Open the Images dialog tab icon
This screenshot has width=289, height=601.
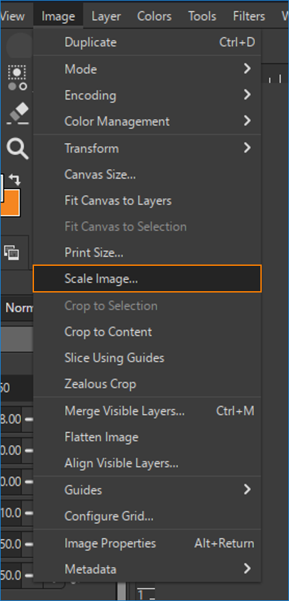pyautogui.click(x=12, y=253)
